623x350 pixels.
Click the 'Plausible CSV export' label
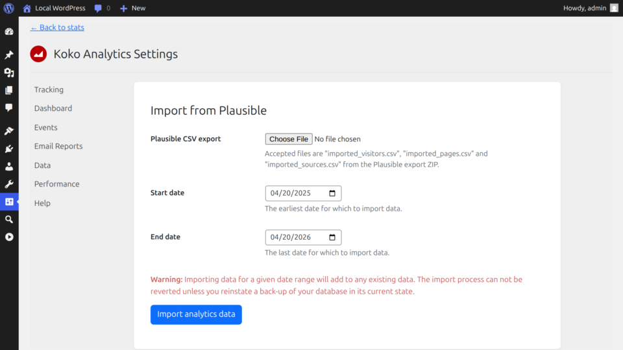pyautogui.click(x=186, y=139)
